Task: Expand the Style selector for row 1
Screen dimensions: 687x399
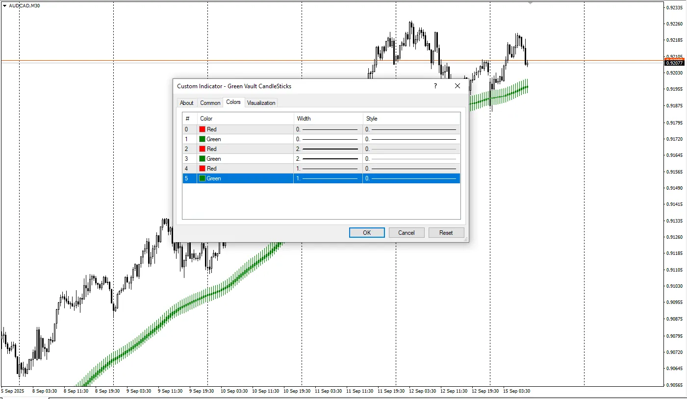Action: (x=411, y=139)
